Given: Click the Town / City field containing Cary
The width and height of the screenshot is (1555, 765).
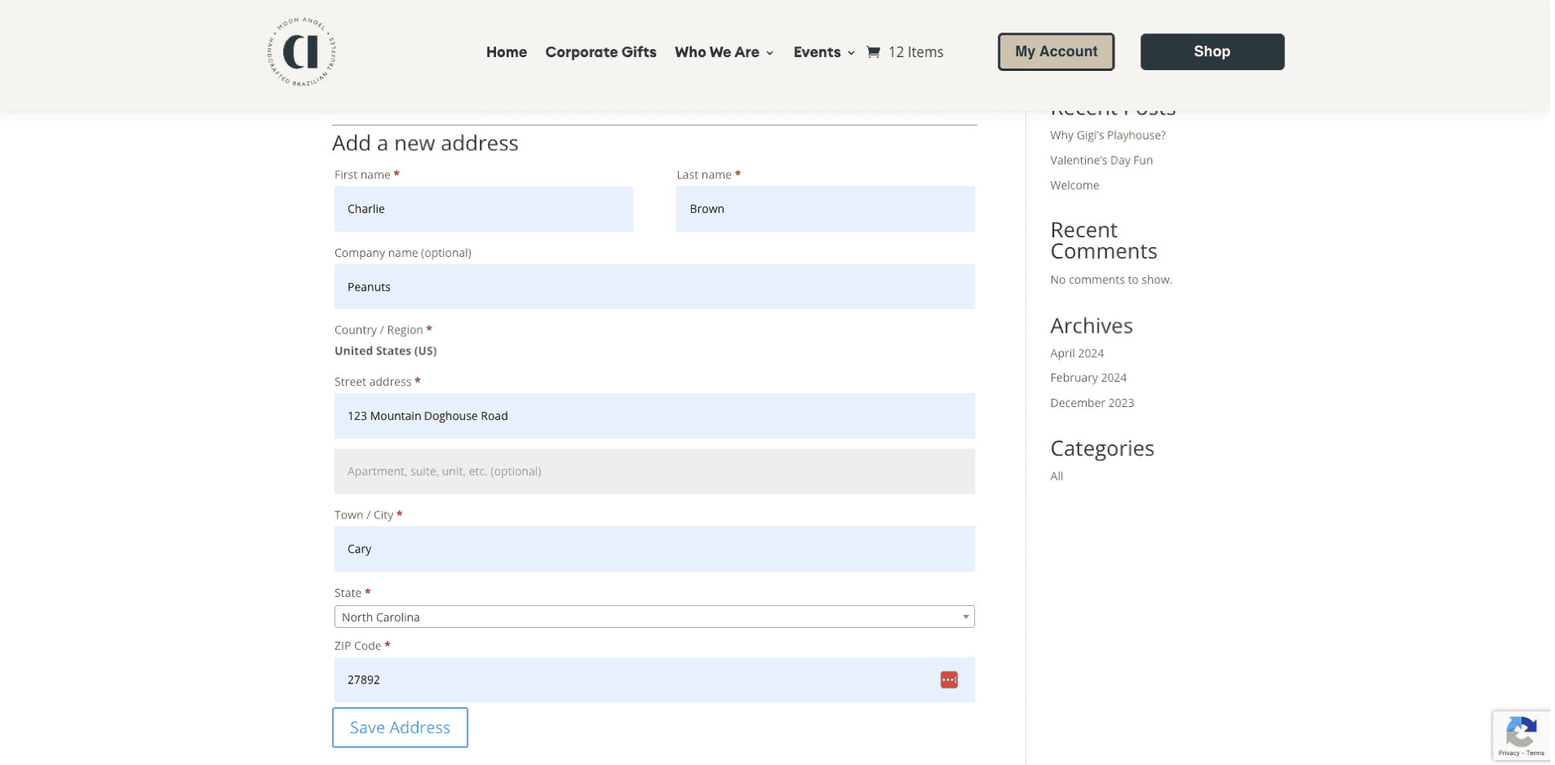Looking at the screenshot, I should pos(654,549).
